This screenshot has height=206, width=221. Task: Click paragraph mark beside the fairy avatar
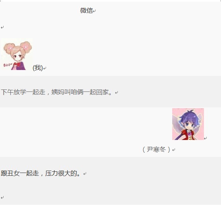click(206, 138)
